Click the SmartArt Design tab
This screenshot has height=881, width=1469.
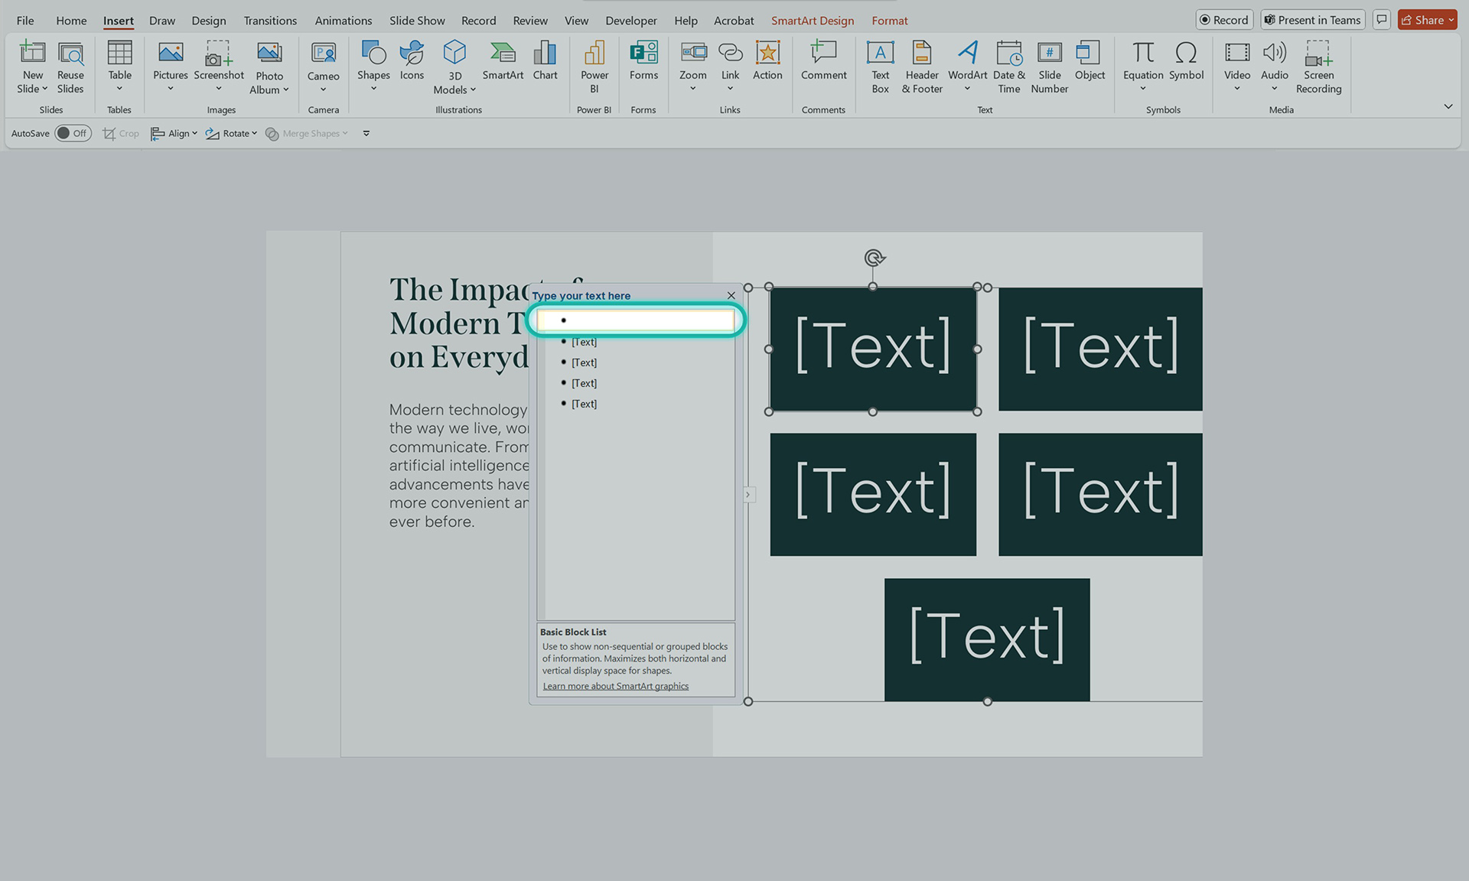(812, 19)
